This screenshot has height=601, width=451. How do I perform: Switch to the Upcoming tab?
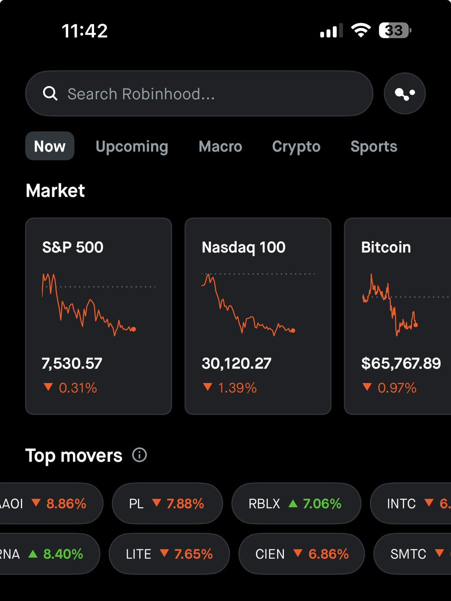pos(132,146)
